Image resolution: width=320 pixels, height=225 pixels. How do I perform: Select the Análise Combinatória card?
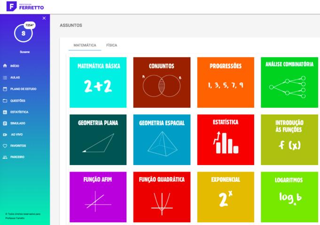289,82
